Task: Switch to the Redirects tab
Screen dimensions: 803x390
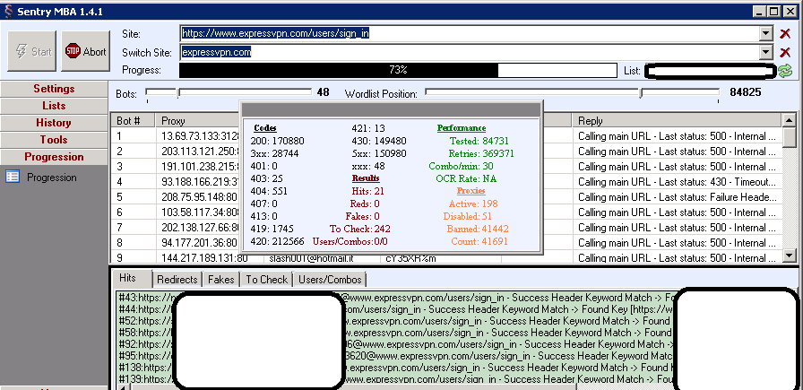Action: [176, 280]
